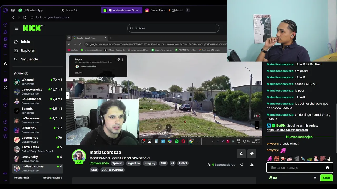The height and width of the screenshot is (189, 337).
Task: Click the 80 channel points indicator
Action: (x=272, y=178)
